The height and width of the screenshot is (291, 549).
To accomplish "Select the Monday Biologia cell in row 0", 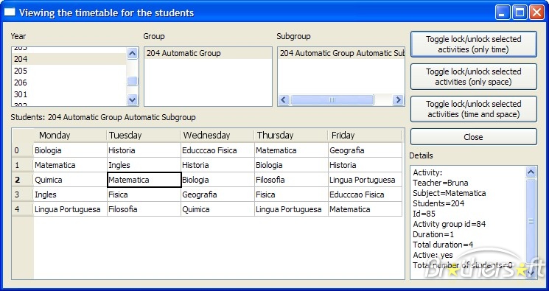I will click(70, 150).
